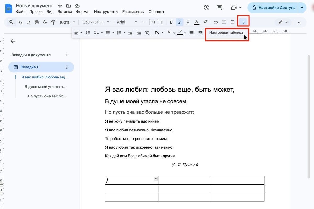The height and width of the screenshot is (209, 314).
Task: Click the video call camera icon
Action: click(234, 8)
